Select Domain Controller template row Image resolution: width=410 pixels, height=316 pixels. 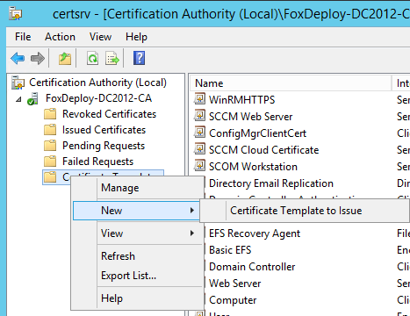(x=252, y=267)
